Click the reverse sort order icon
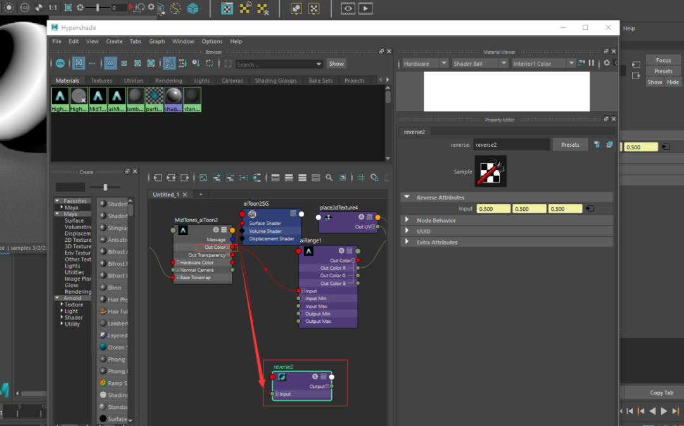 pos(210,64)
